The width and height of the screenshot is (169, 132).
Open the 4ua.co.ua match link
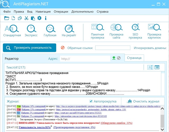coord(108,106)
